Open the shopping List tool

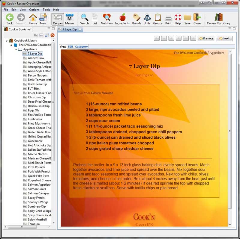tap(95, 19)
